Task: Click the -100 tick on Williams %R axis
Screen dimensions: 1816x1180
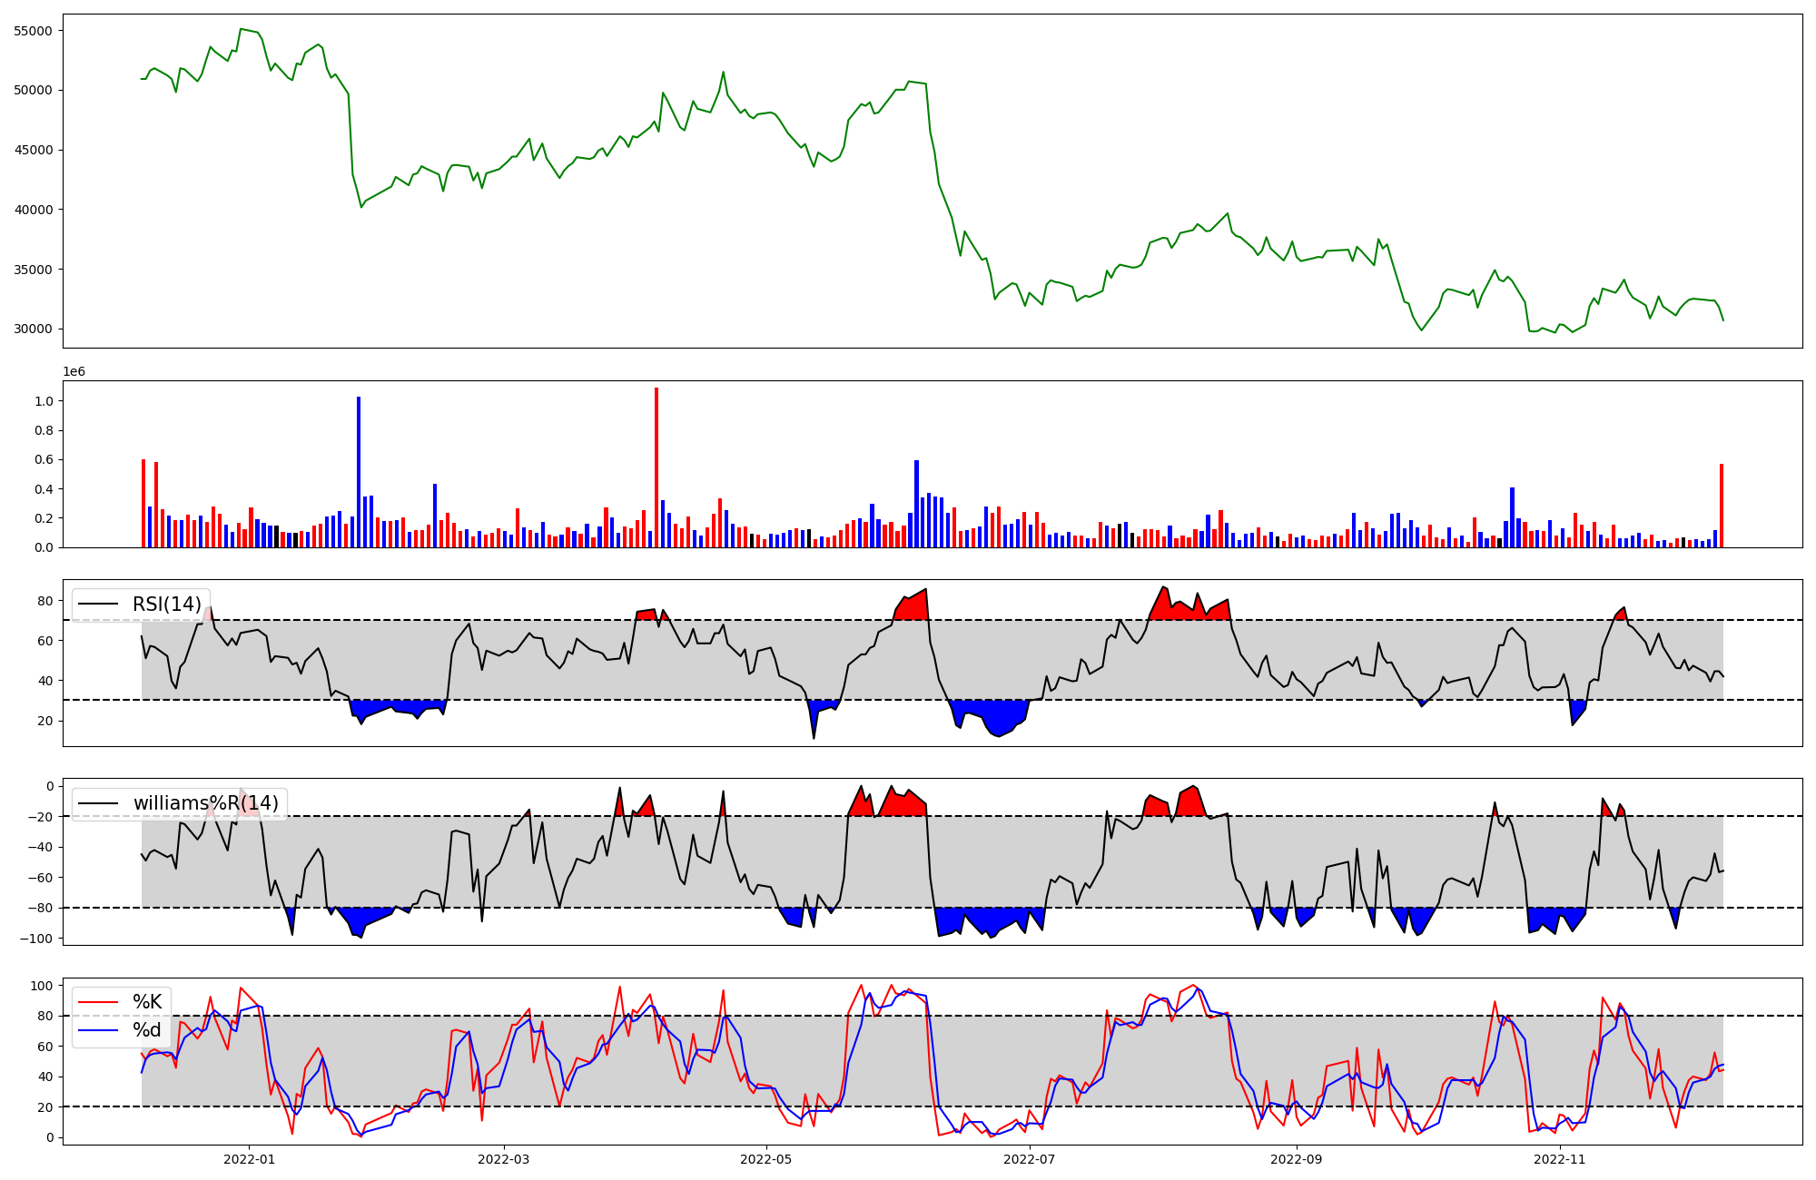Action: click(x=37, y=938)
